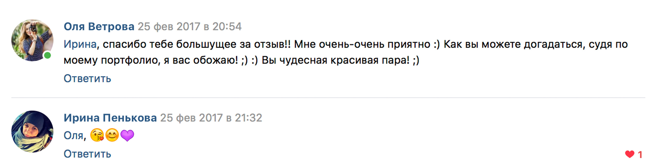Click the red heart like icon
The height and width of the screenshot is (168, 660).
point(629,154)
